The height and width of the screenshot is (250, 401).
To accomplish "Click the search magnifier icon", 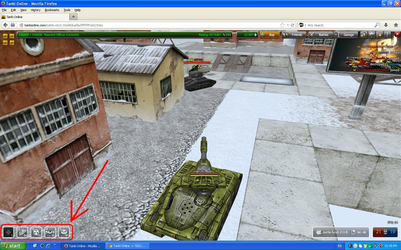I will tap(377, 25).
